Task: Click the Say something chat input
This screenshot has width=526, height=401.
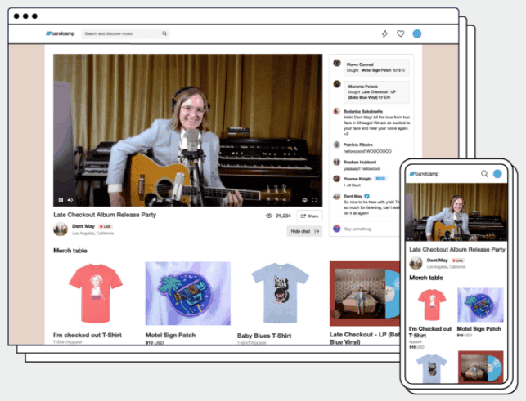Action: pyautogui.click(x=367, y=229)
